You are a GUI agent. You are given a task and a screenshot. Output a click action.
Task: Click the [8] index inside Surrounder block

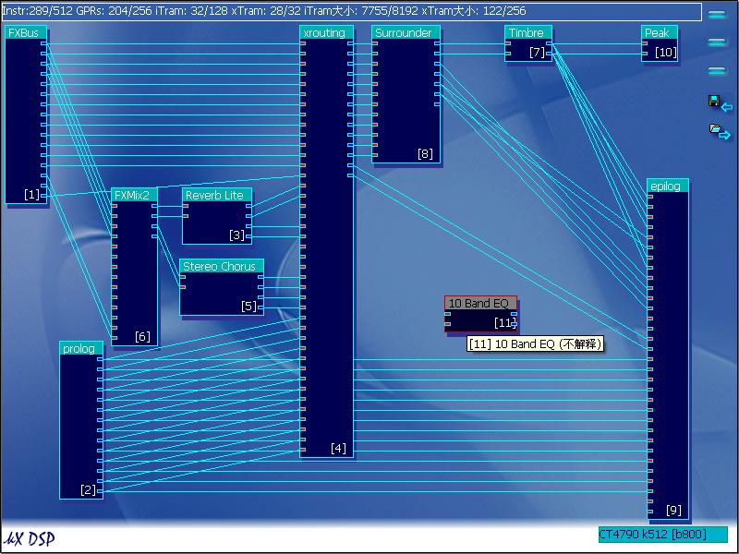(425, 153)
